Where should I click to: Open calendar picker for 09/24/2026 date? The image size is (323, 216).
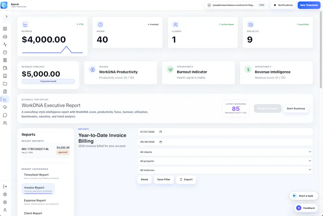coord(161,142)
